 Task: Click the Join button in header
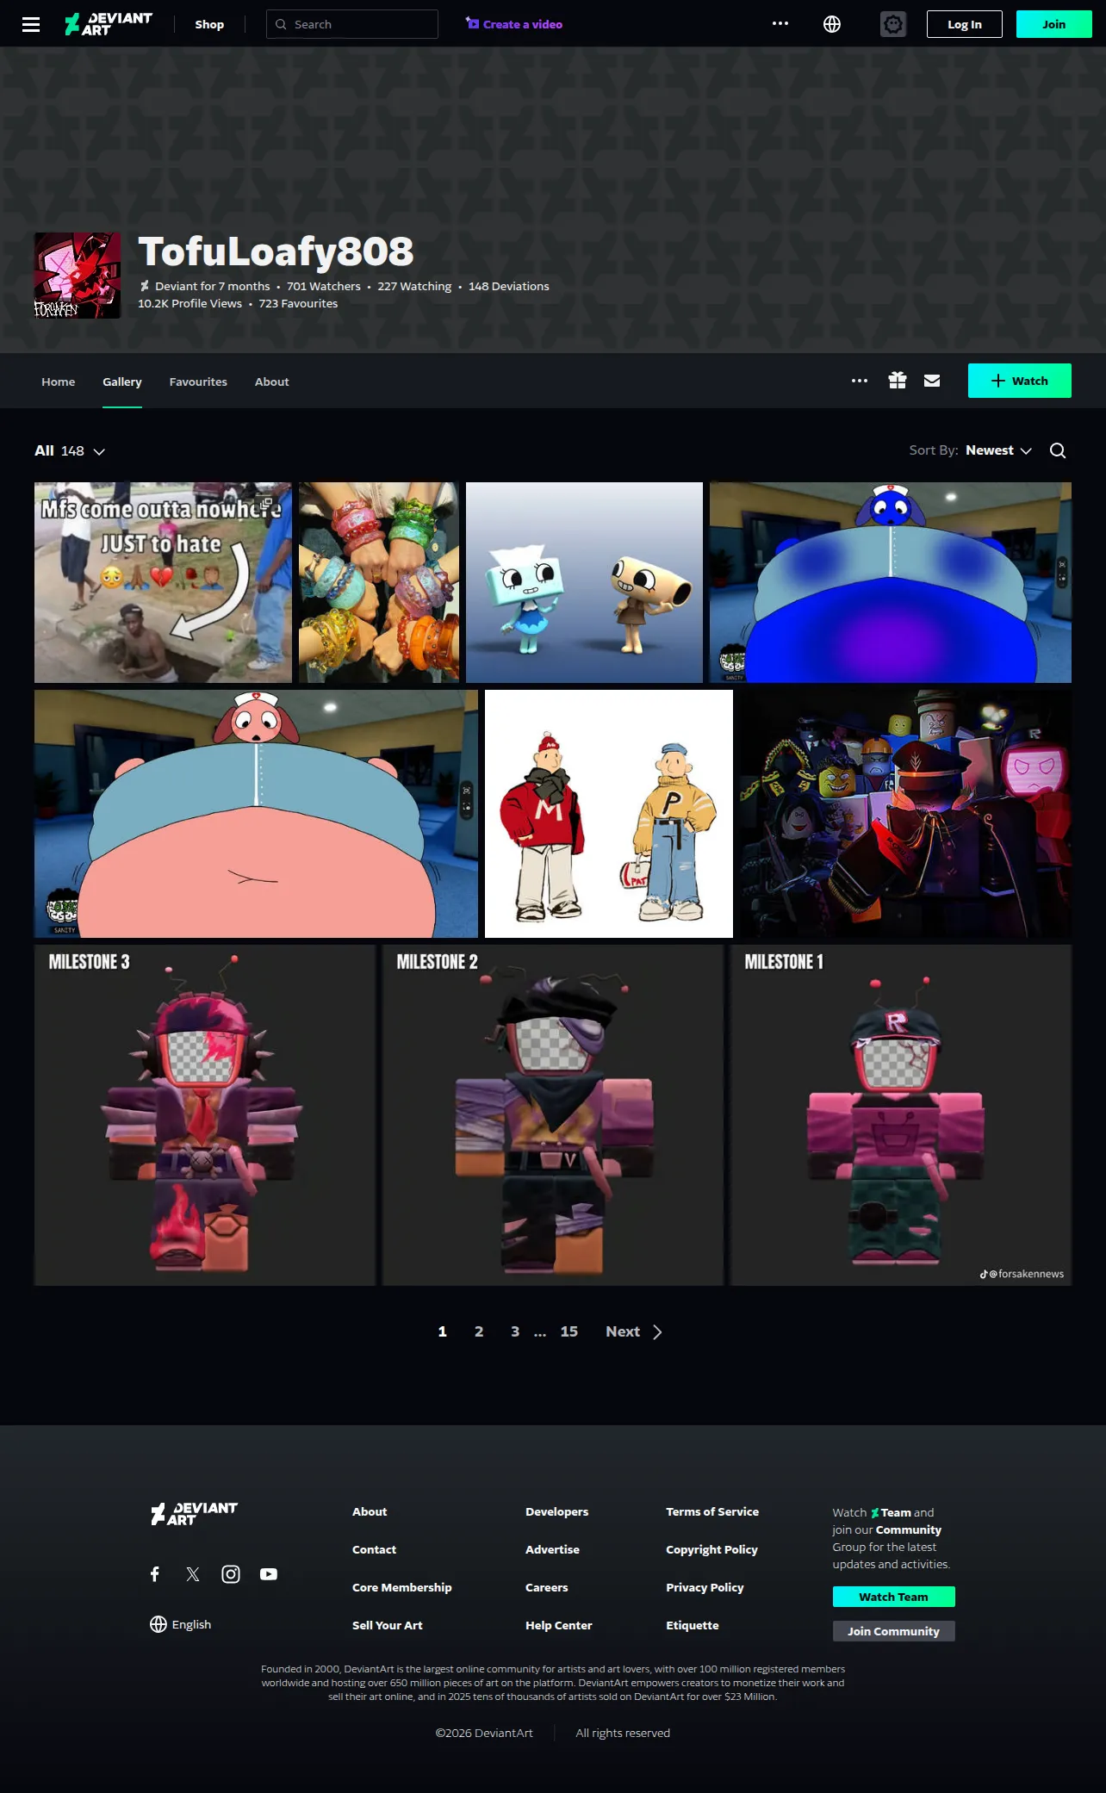(x=1054, y=24)
